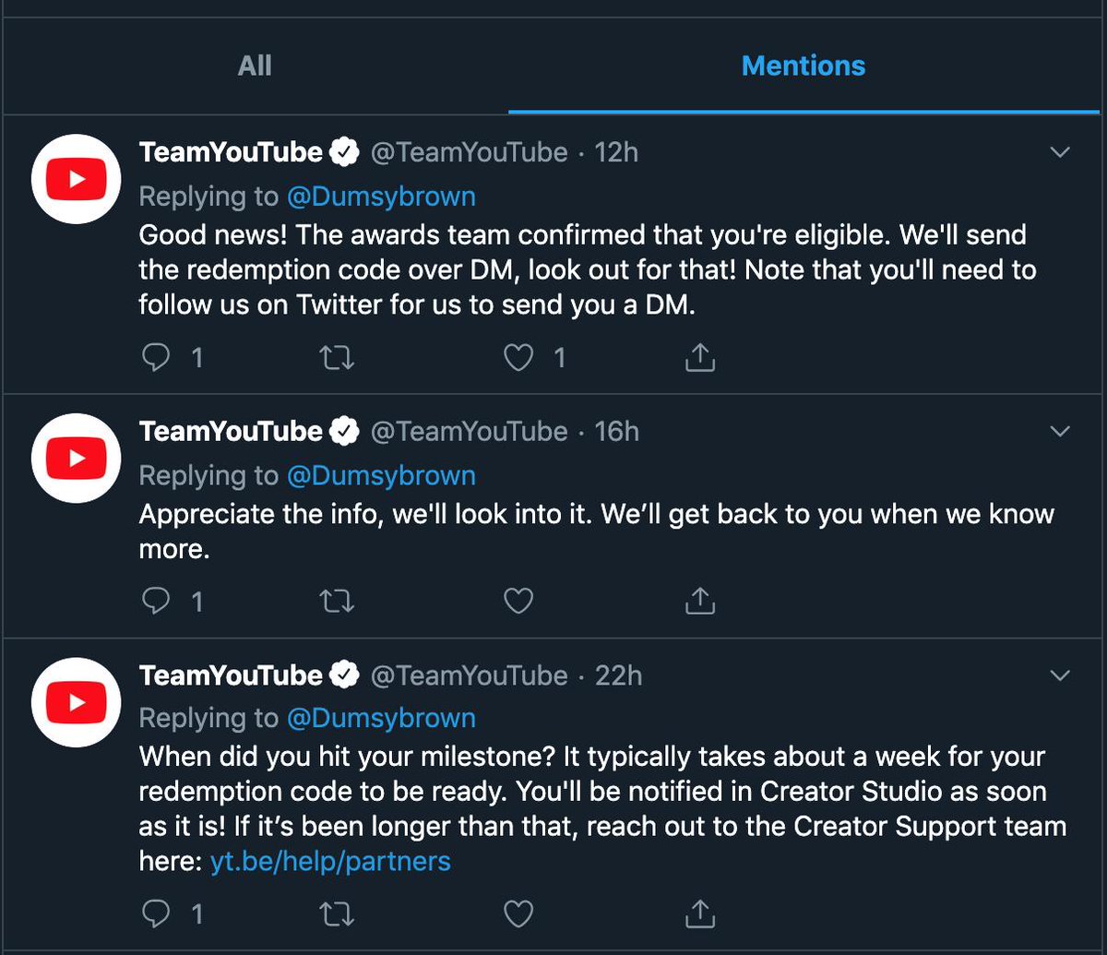Retweet the 22h milestone tweet

coord(336,913)
